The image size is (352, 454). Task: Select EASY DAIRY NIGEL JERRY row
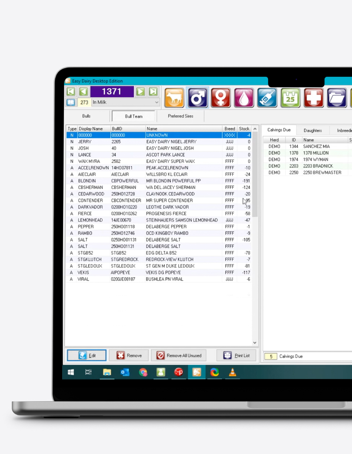click(159, 142)
